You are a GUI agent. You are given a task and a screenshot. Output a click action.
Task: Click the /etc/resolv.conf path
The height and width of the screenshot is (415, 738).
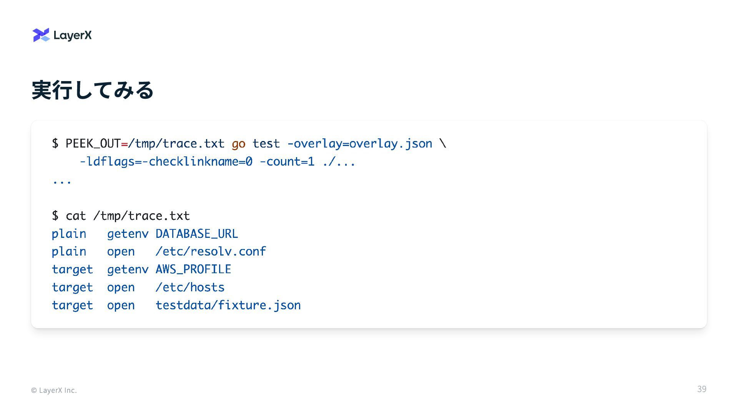(211, 252)
